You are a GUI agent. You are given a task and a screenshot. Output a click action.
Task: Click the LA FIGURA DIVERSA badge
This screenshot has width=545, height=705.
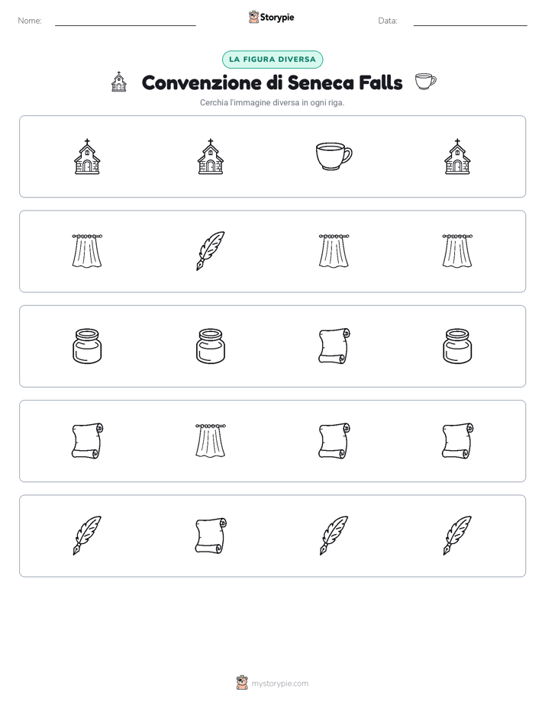point(272,60)
